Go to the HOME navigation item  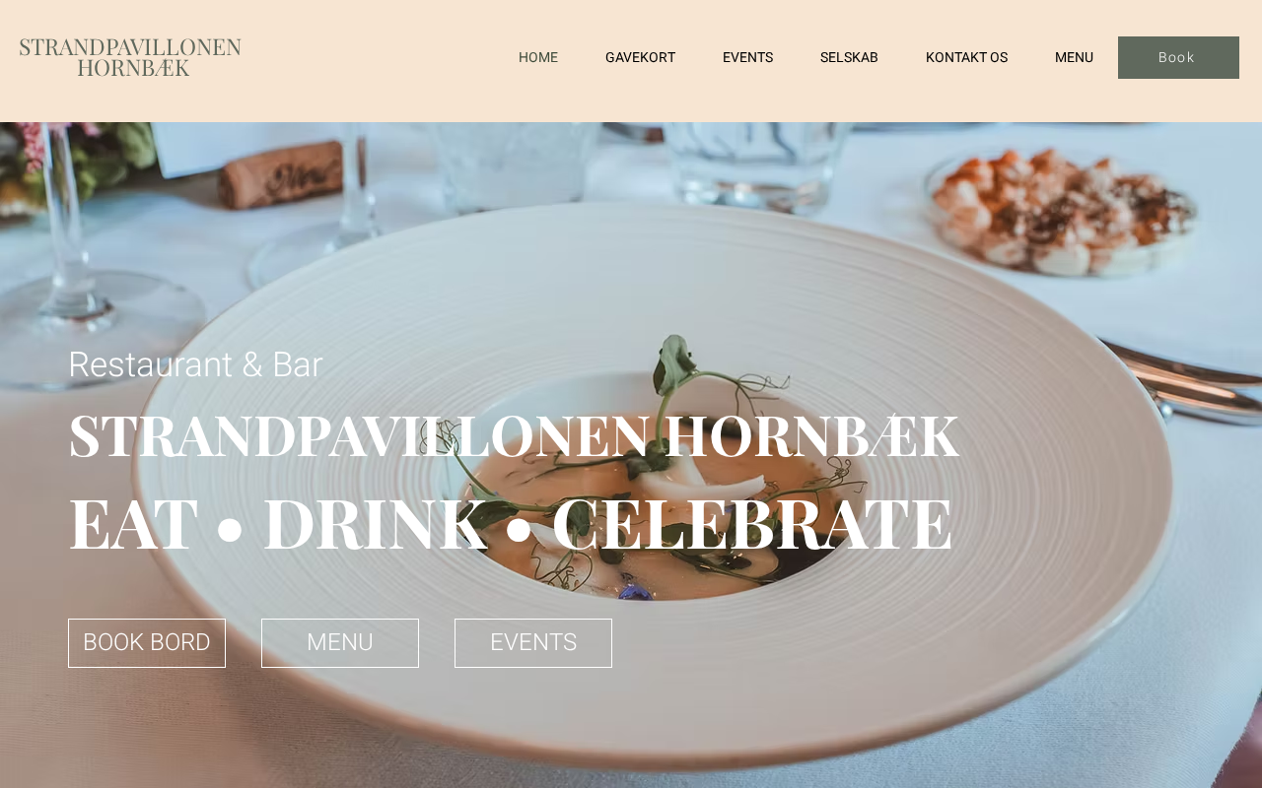[538, 57]
